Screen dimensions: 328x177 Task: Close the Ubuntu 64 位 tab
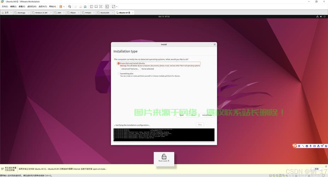coord(133,13)
